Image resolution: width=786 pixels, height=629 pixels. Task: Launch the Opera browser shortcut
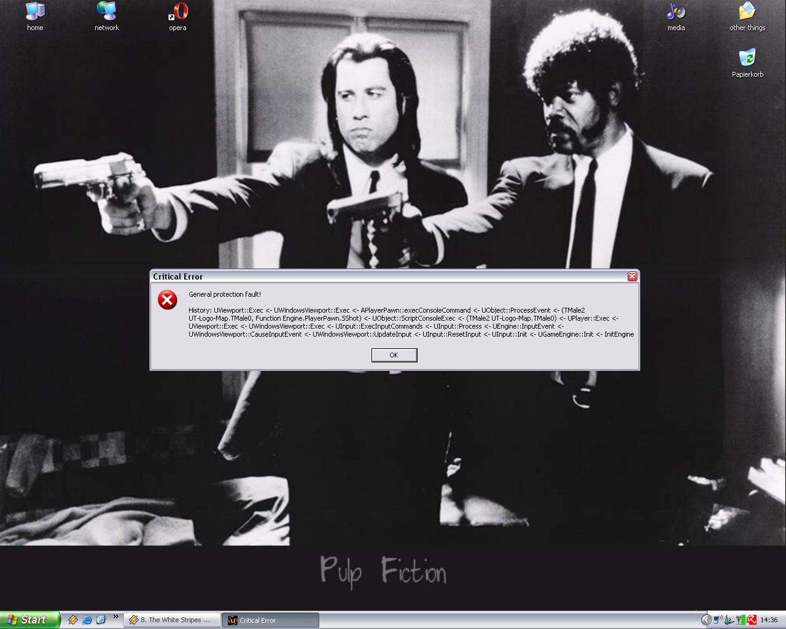178,17
